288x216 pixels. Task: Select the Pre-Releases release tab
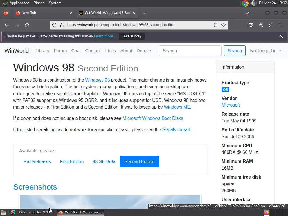[x=37, y=161]
